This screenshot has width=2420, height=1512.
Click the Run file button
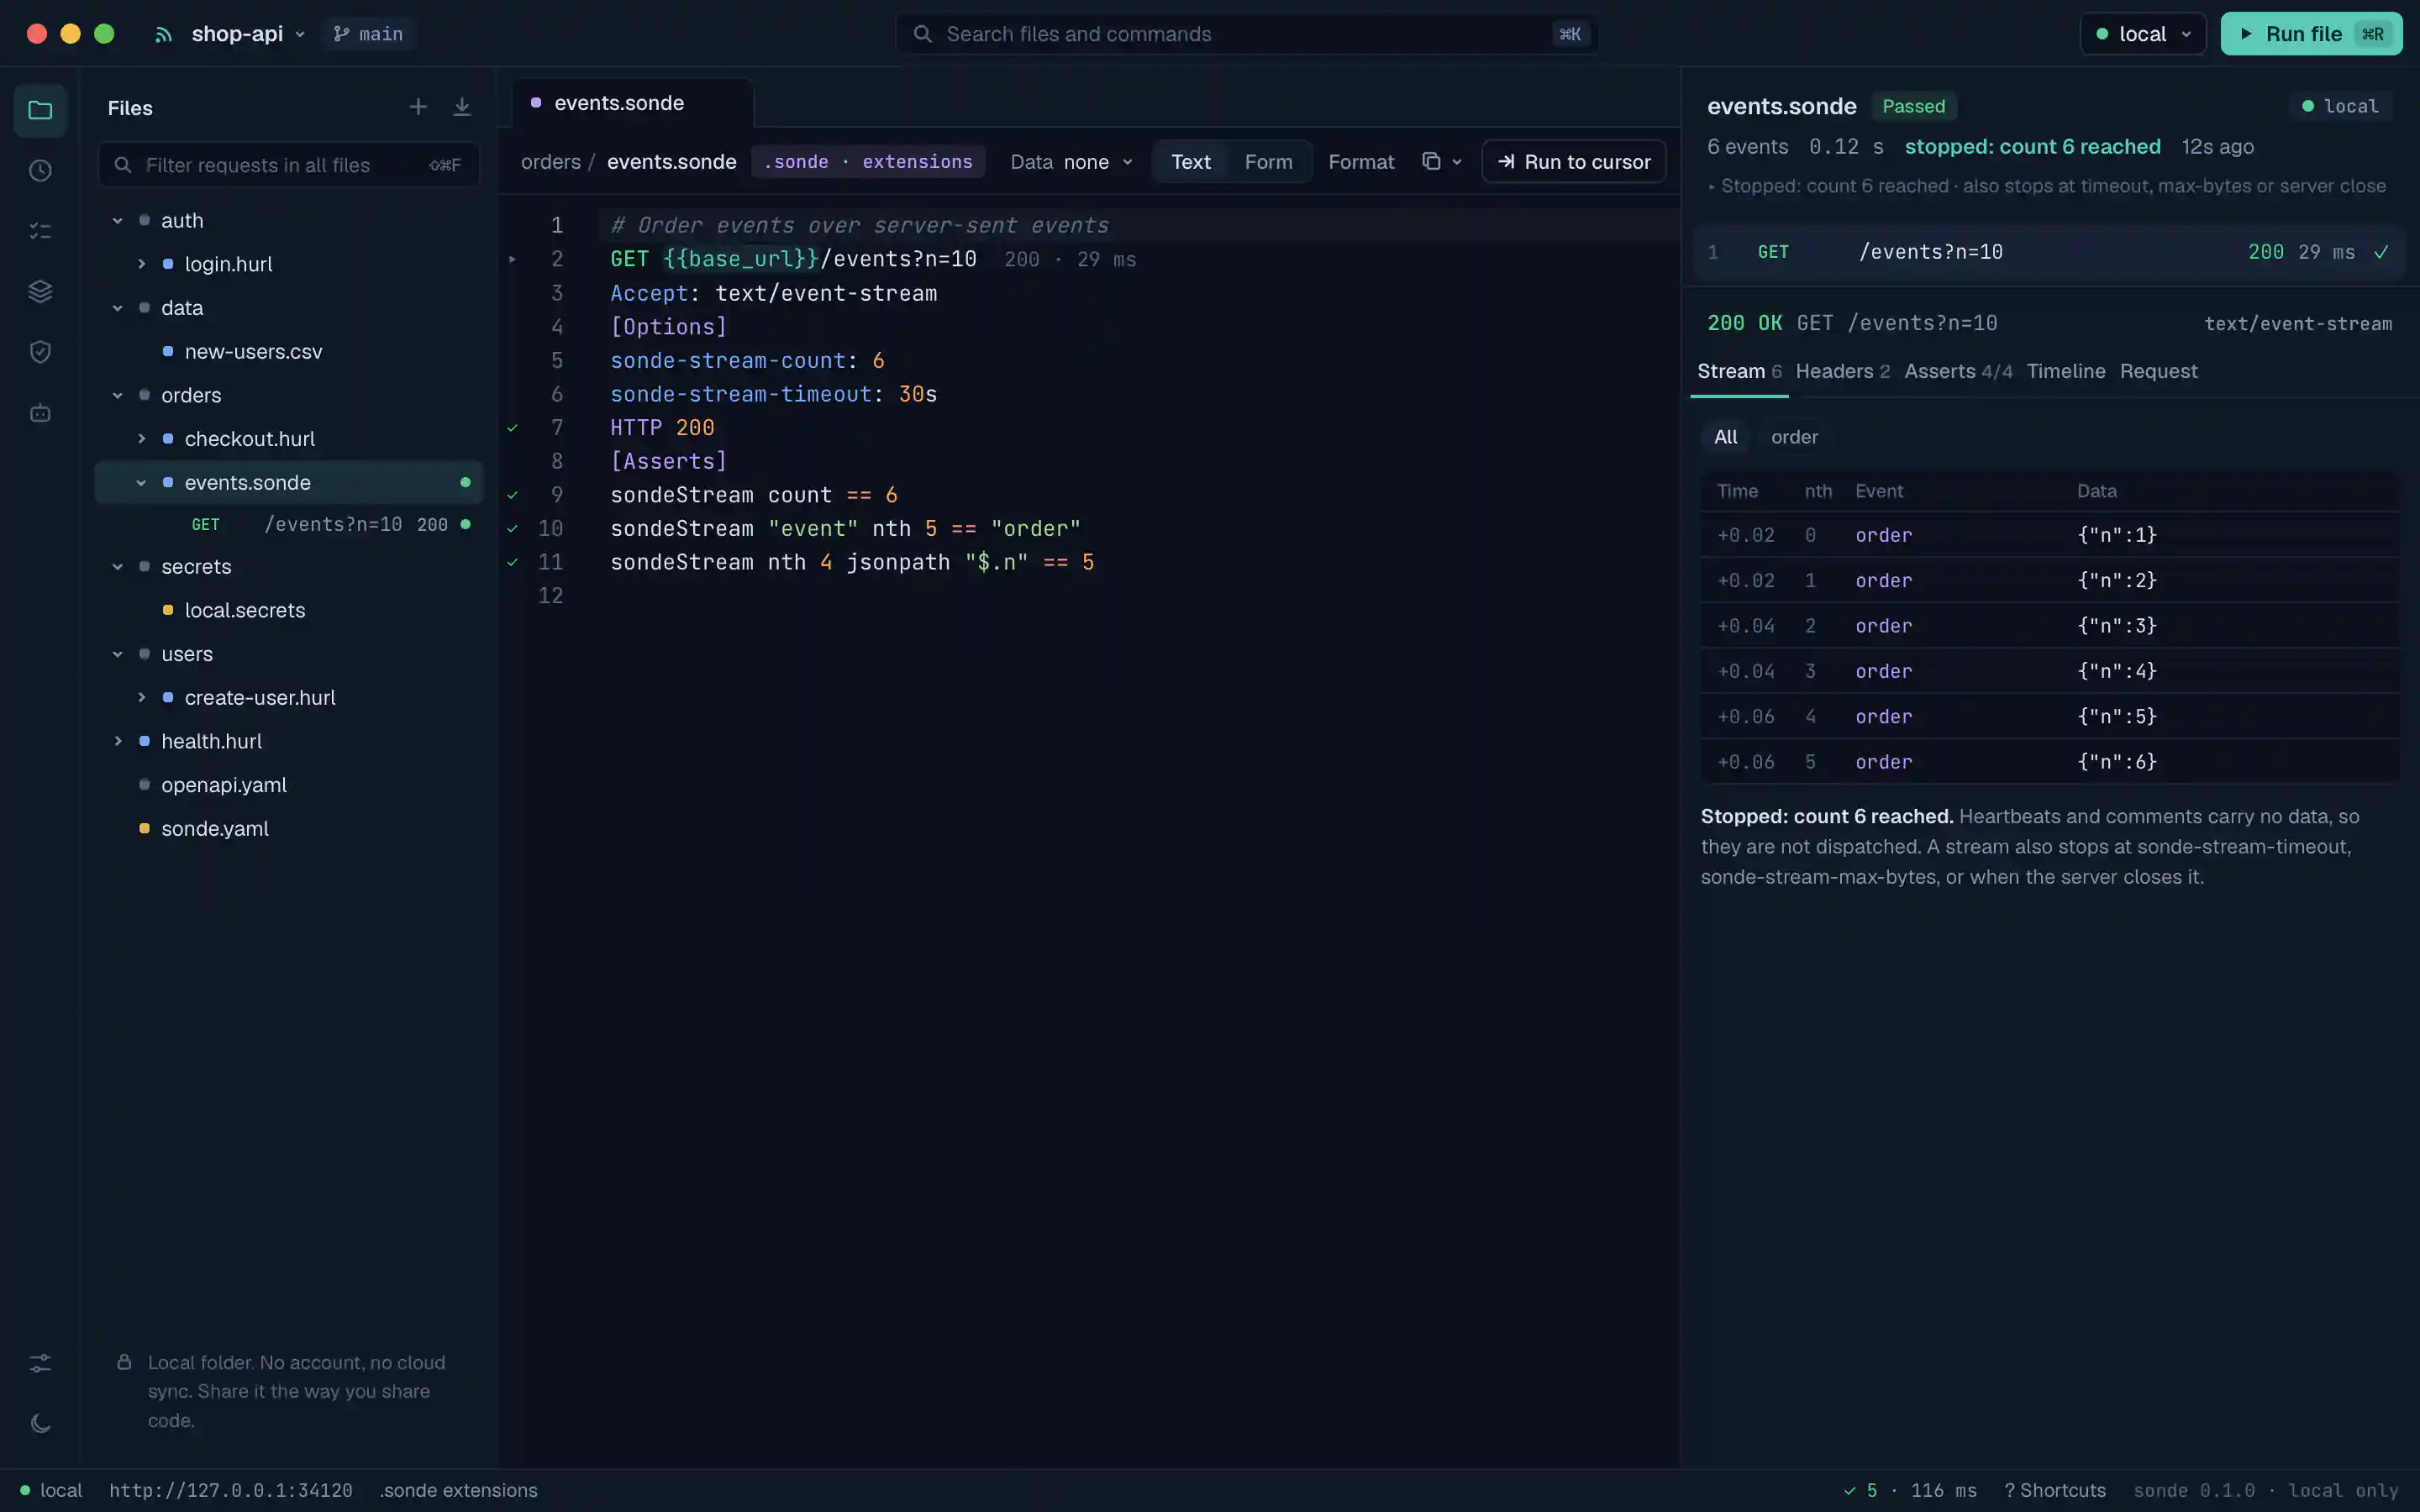(2311, 34)
